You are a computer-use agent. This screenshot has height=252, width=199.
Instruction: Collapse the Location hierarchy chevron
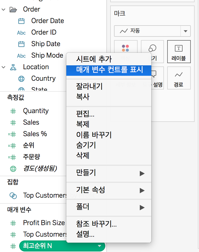point(3,67)
